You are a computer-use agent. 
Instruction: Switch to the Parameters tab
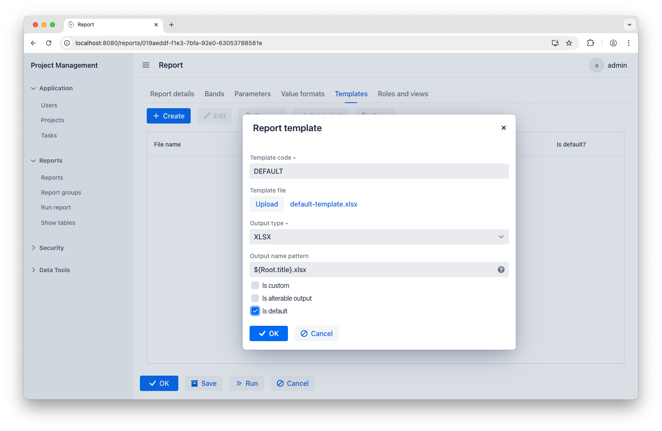pyautogui.click(x=253, y=94)
